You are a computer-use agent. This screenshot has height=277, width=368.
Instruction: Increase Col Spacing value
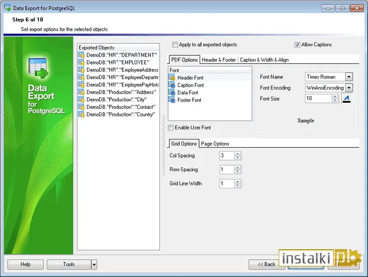point(237,154)
